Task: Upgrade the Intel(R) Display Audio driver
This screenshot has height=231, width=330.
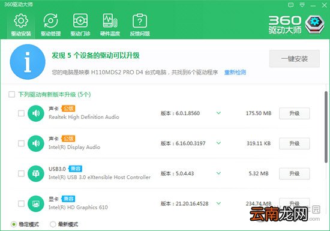Action: click(x=295, y=143)
